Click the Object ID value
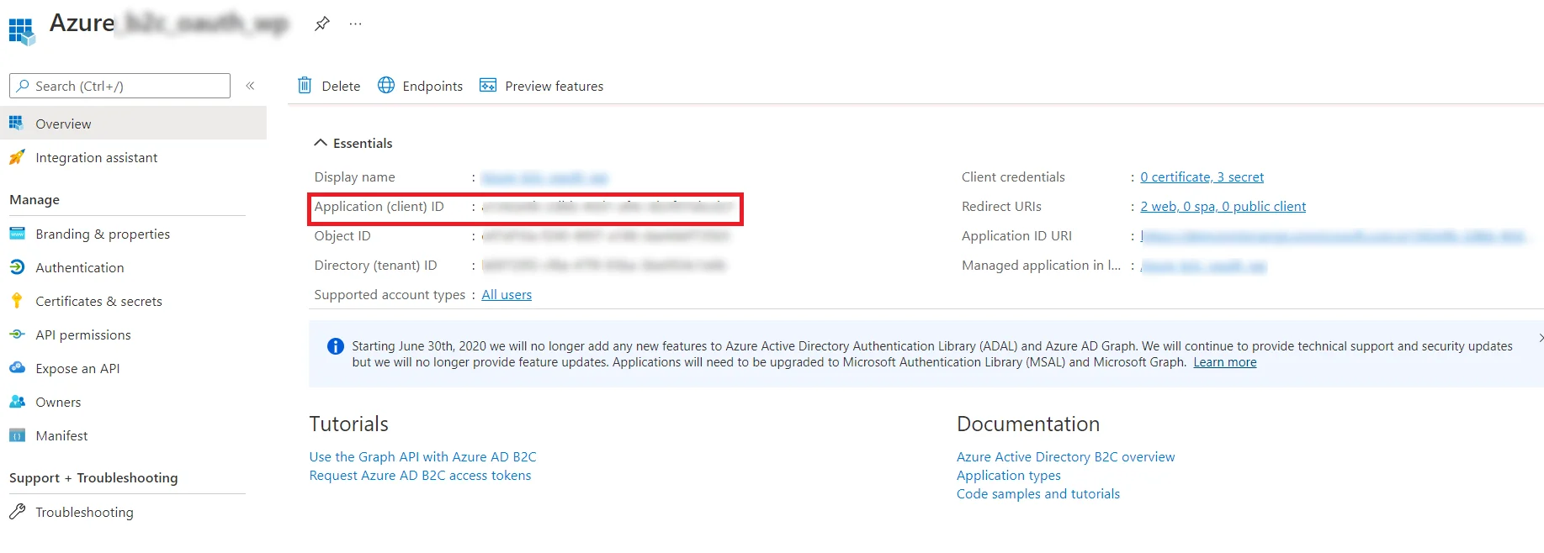Image resolution: width=1544 pixels, height=553 pixels. (x=605, y=236)
